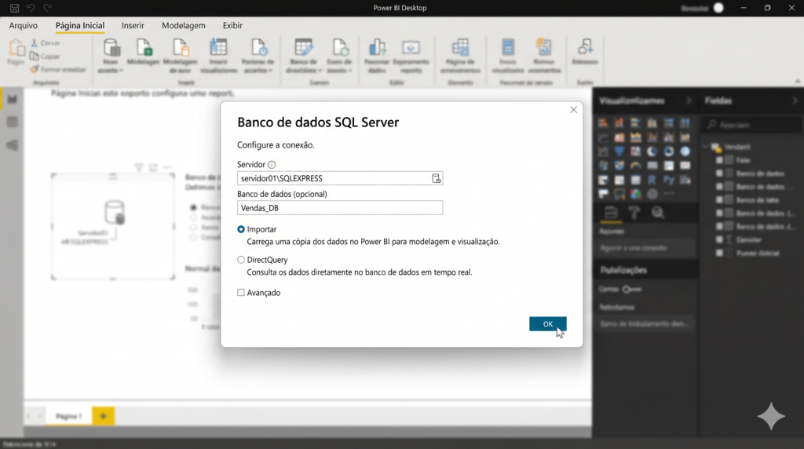Switch to Model view in left sidebar

pyautogui.click(x=12, y=145)
